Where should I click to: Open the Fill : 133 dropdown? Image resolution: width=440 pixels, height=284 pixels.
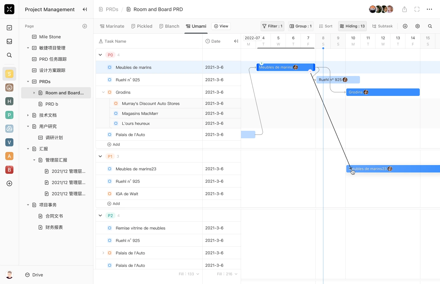tap(189, 274)
